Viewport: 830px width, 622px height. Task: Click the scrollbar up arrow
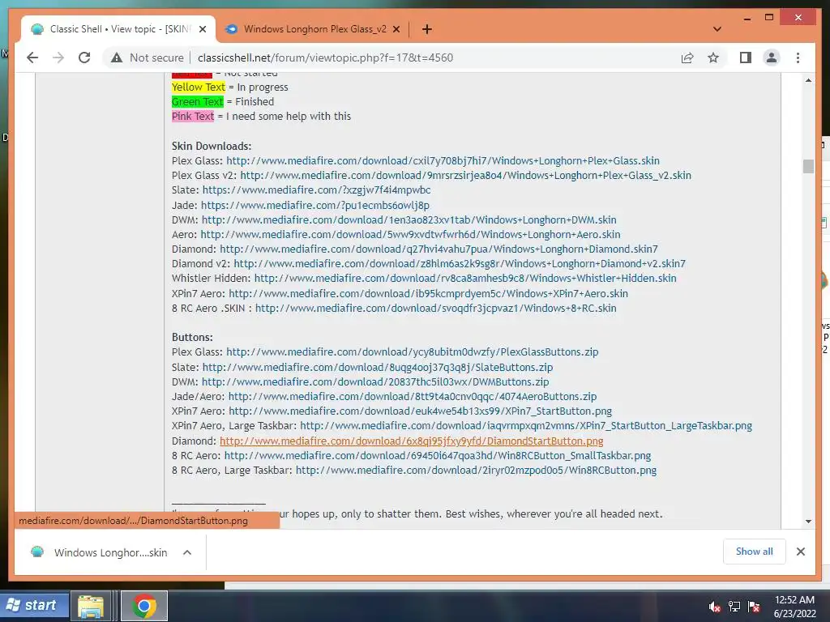pyautogui.click(x=808, y=80)
